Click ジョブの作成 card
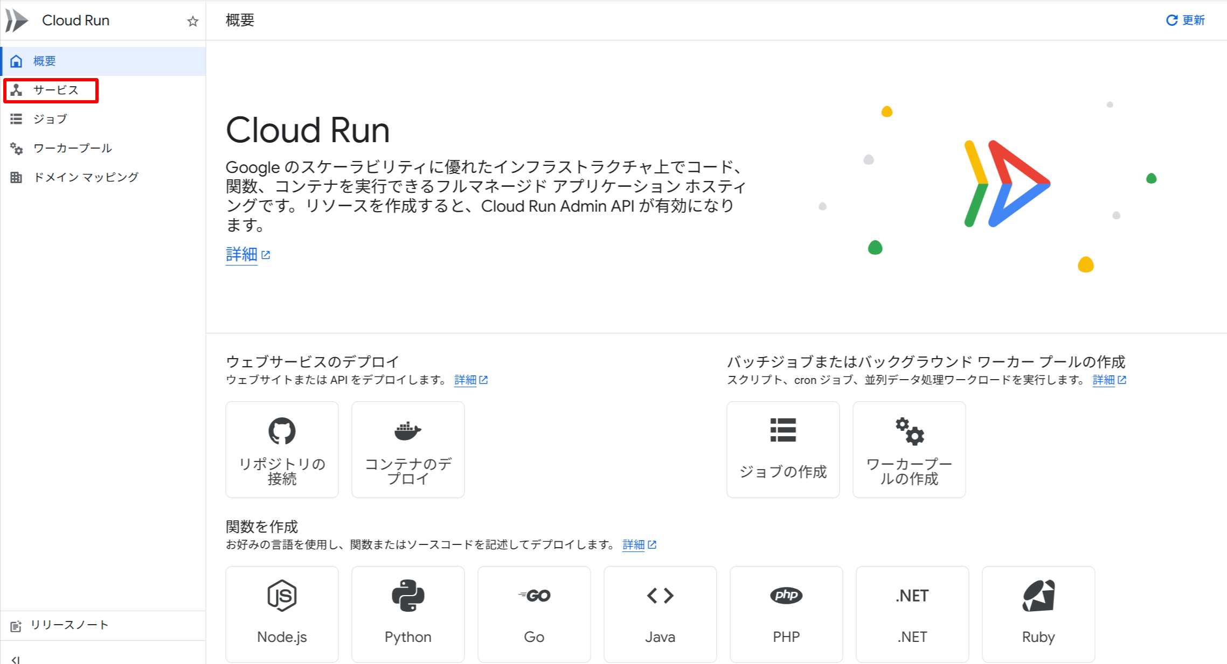This screenshot has width=1227, height=664. click(782, 449)
